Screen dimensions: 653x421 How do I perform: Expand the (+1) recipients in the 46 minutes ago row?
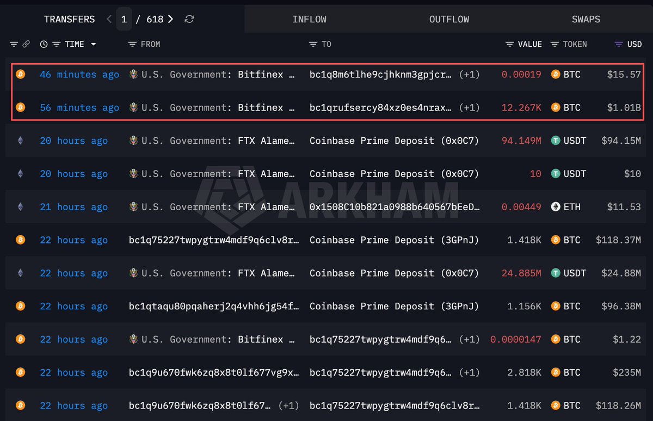470,75
